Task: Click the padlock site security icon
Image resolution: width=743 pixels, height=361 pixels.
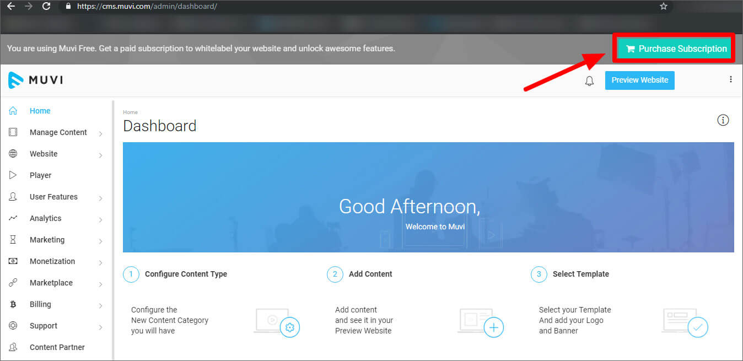Action: pyautogui.click(x=68, y=7)
